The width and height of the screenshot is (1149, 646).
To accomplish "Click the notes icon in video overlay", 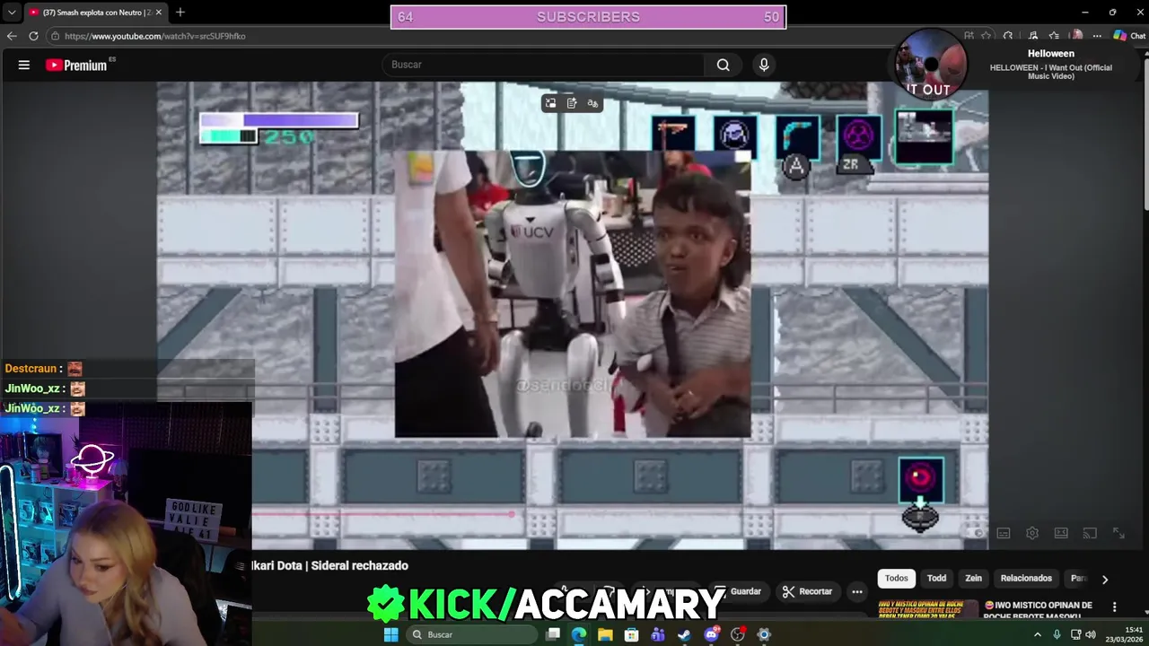I will (572, 103).
